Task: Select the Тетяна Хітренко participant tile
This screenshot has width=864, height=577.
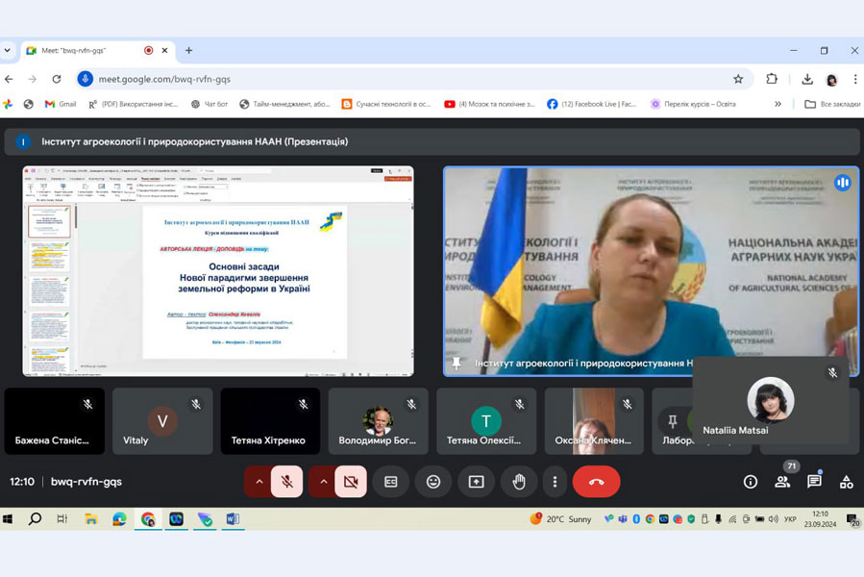Action: 270,421
